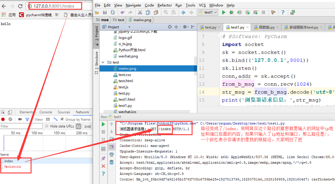
Task: Click the Cut scissors icon in toolbar
Action: point(140,12)
